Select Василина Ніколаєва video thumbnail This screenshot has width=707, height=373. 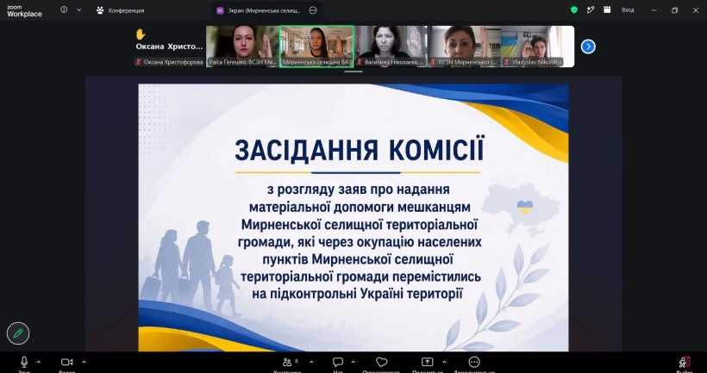391,47
